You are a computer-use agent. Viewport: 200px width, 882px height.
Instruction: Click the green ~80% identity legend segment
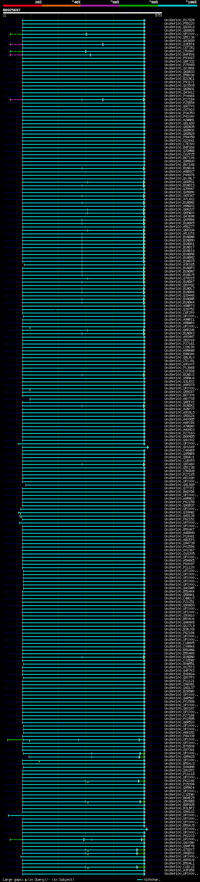[139, 6]
